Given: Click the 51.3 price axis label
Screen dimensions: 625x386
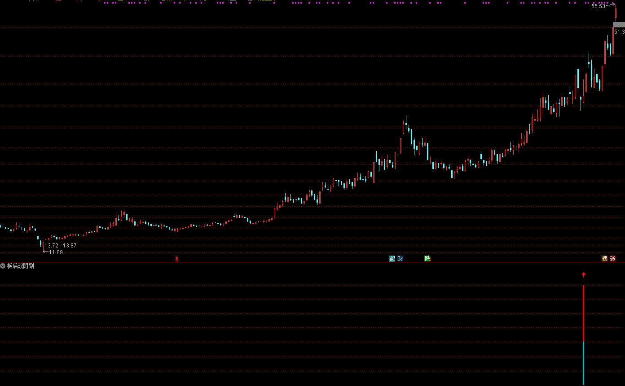Looking at the screenshot, I should 619,32.
